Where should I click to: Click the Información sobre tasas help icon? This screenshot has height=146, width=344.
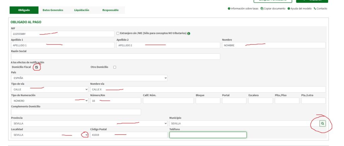pos(229,9)
